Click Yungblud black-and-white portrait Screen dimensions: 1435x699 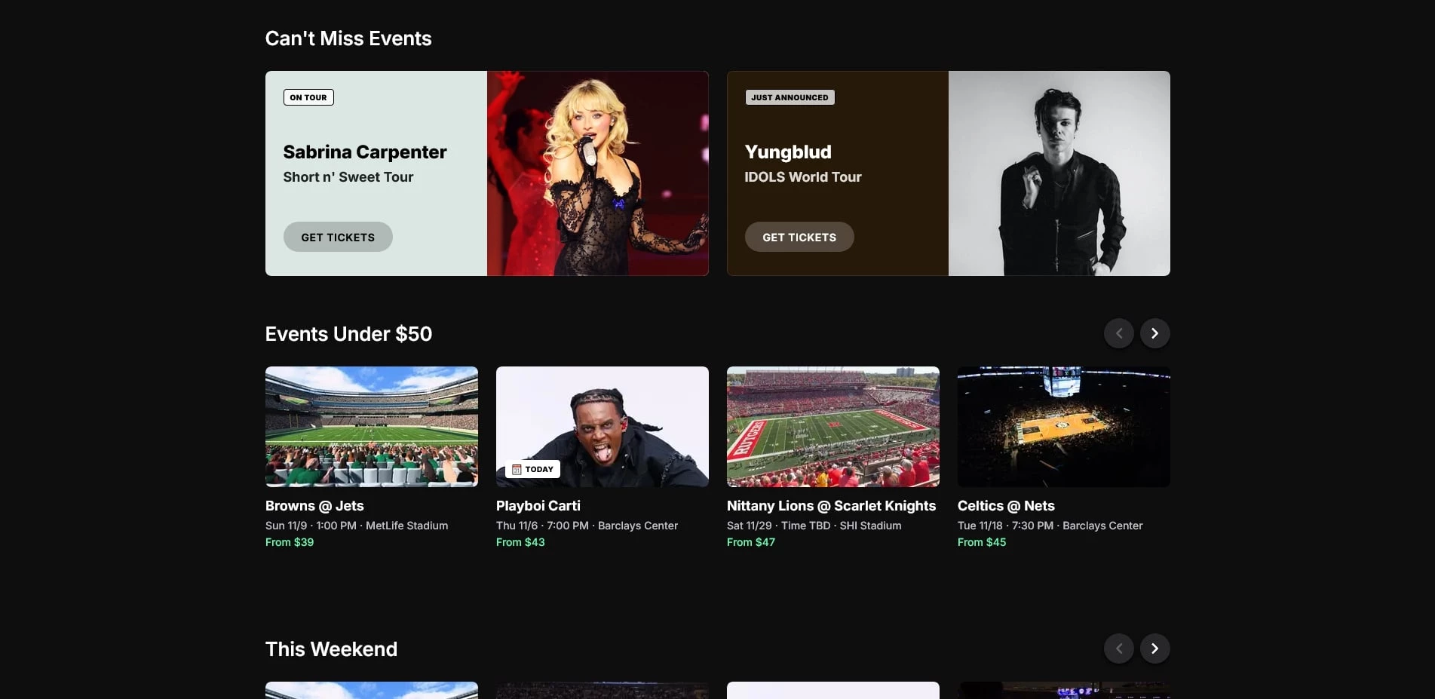point(1059,173)
